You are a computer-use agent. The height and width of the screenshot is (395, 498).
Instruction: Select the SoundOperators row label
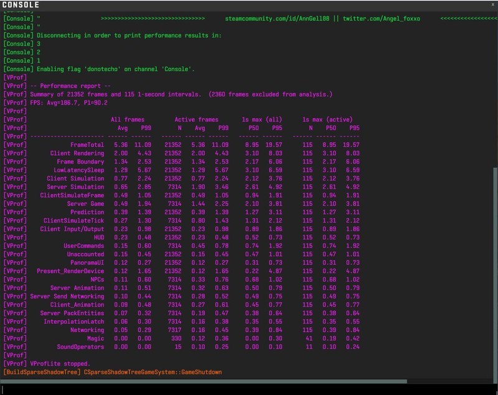pyautogui.click(x=80, y=347)
